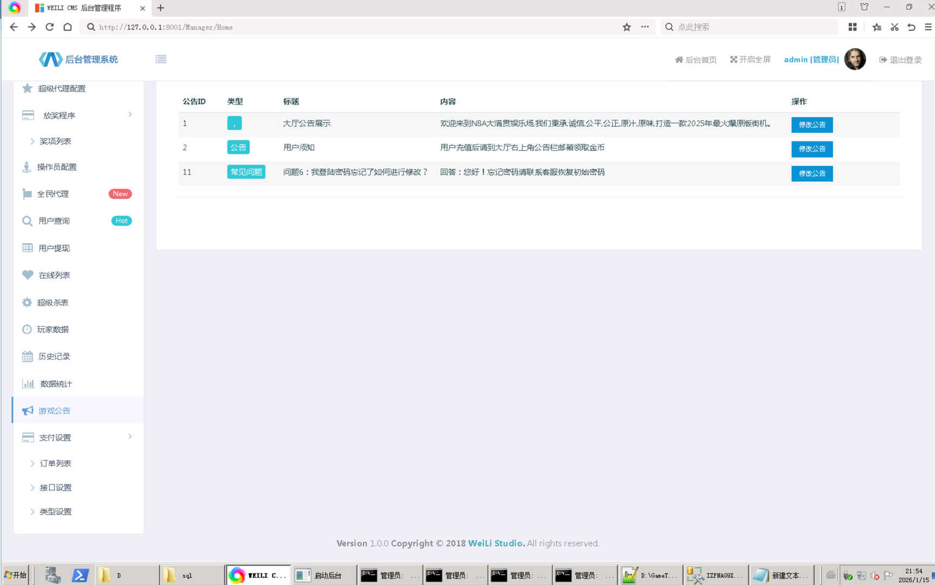The height and width of the screenshot is (585, 935).
Task: Open 玩家数据 menu item
Action: tap(53, 329)
